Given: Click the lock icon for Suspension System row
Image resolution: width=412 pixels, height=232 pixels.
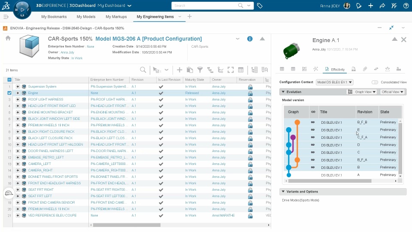Looking at the screenshot, I should [250, 86].
